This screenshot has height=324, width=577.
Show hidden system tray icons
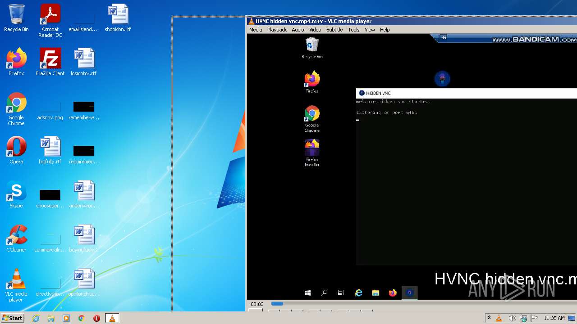coord(489,318)
